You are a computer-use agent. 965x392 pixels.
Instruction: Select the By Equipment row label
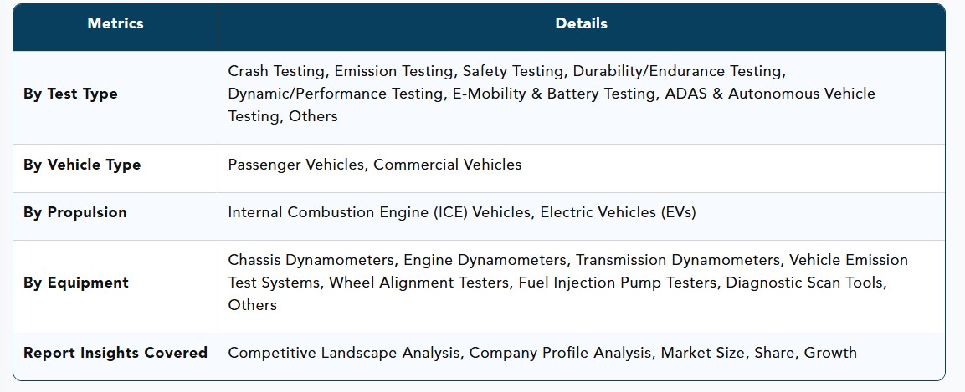[x=75, y=283]
